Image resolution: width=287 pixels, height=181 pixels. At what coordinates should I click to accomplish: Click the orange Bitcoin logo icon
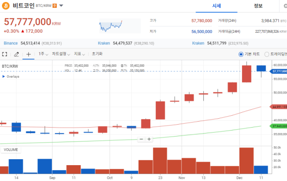5,5
